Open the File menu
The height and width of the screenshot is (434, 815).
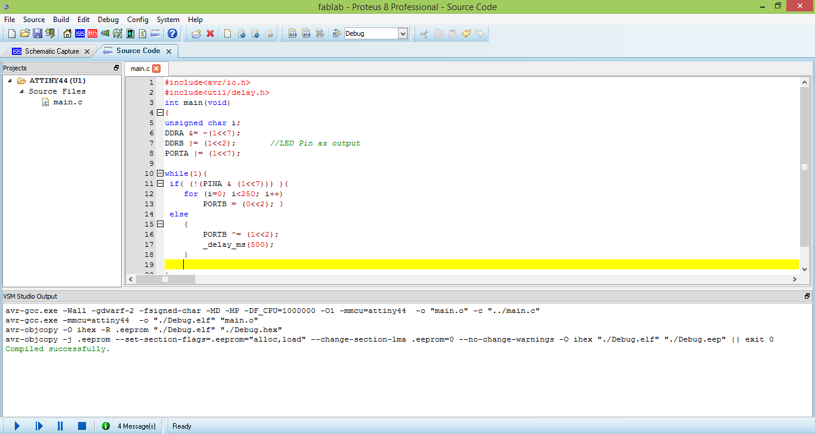coord(10,20)
